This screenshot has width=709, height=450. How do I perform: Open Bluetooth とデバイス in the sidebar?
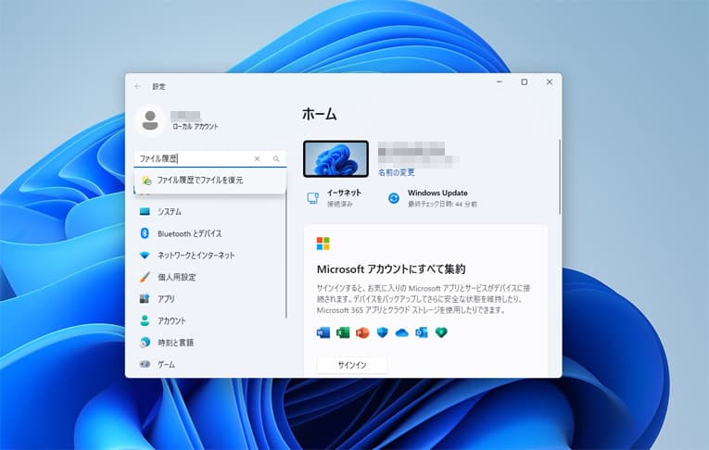point(189,233)
